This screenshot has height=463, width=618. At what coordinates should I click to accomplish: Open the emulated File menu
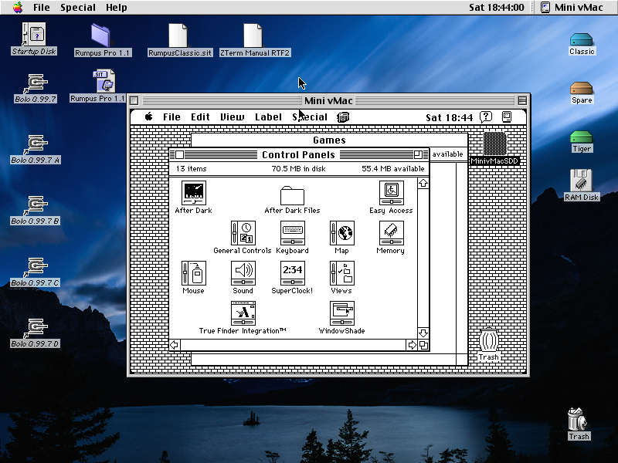click(x=171, y=117)
